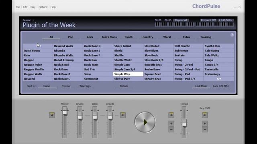257x144 pixels.
Task: Select the Rock Base D style
Action: (x=98, y=46)
